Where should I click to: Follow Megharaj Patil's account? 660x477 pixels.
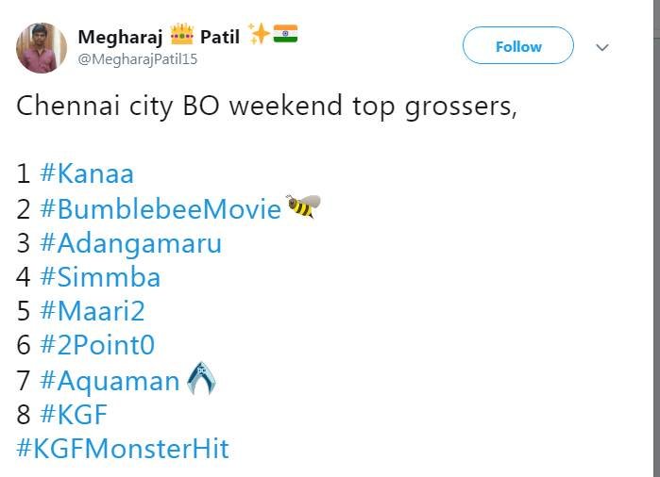click(517, 46)
